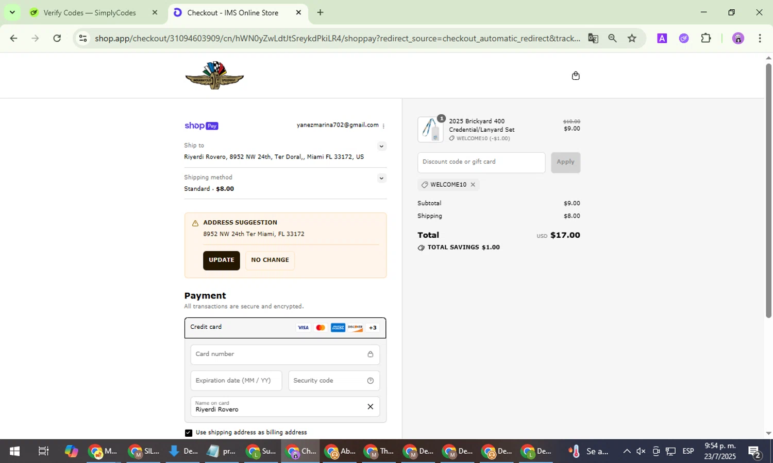Toggle Use shipping address as billing address
The height and width of the screenshot is (463, 773).
coord(189,433)
